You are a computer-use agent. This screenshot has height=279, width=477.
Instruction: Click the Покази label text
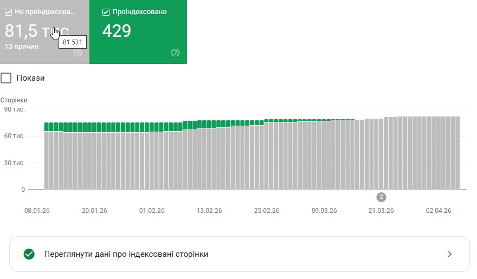(x=30, y=78)
